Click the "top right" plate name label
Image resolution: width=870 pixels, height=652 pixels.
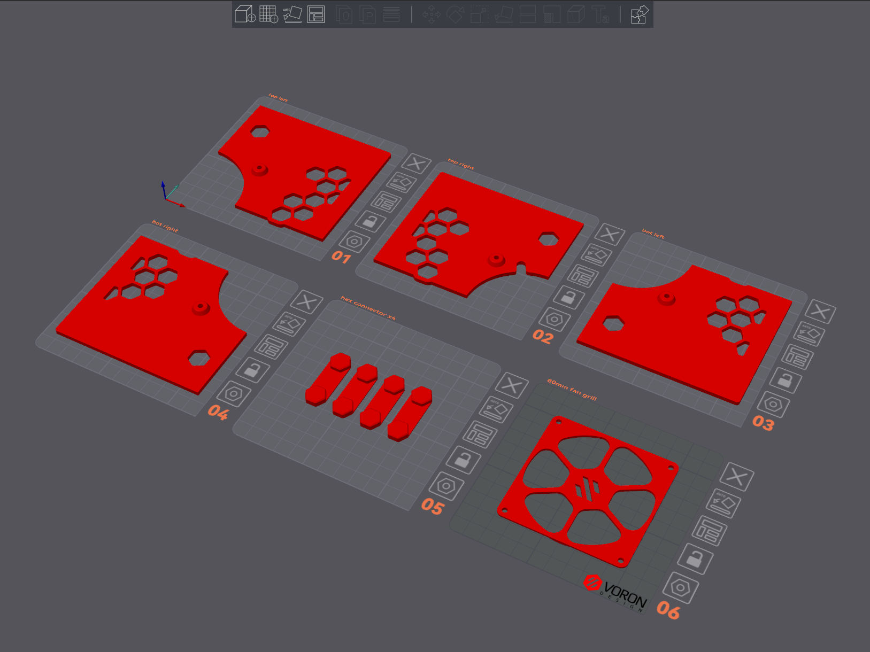tap(461, 164)
